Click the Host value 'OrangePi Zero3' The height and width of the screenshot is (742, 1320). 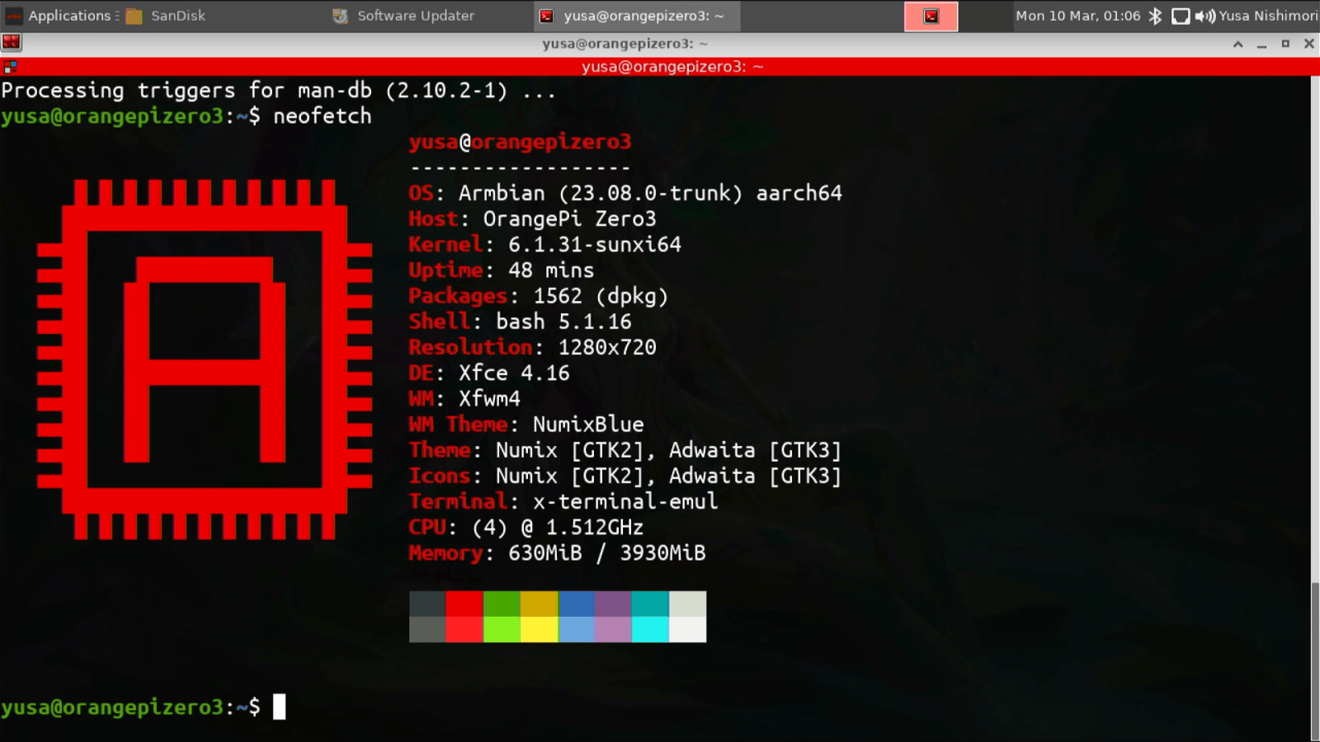click(569, 218)
